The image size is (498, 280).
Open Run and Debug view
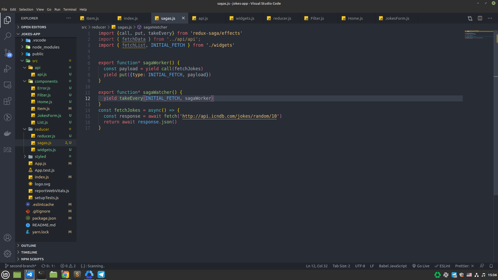(x=8, y=69)
